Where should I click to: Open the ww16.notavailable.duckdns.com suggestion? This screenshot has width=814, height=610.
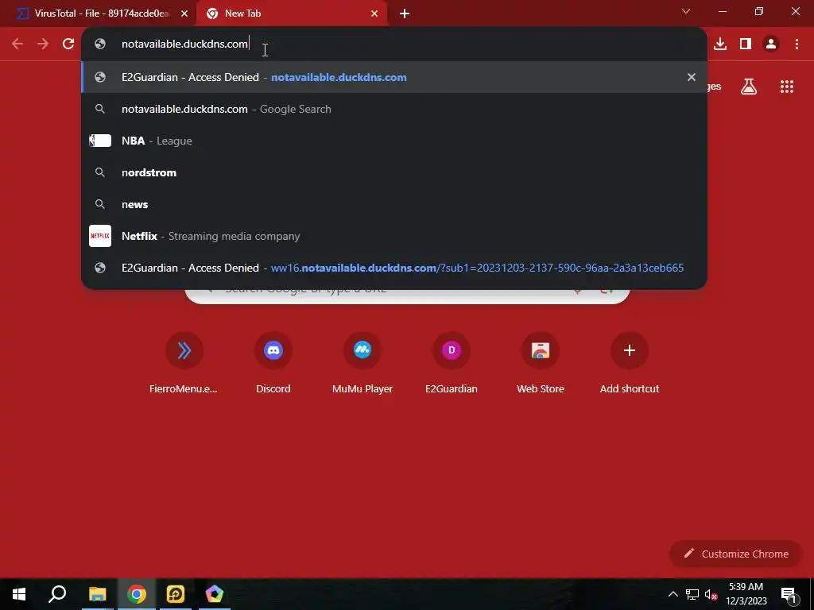[394, 268]
